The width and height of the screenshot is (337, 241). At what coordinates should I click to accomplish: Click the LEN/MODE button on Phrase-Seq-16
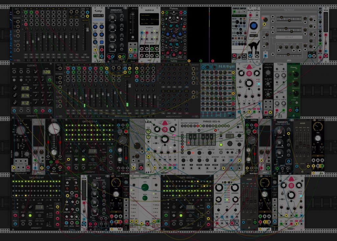(x=239, y=136)
